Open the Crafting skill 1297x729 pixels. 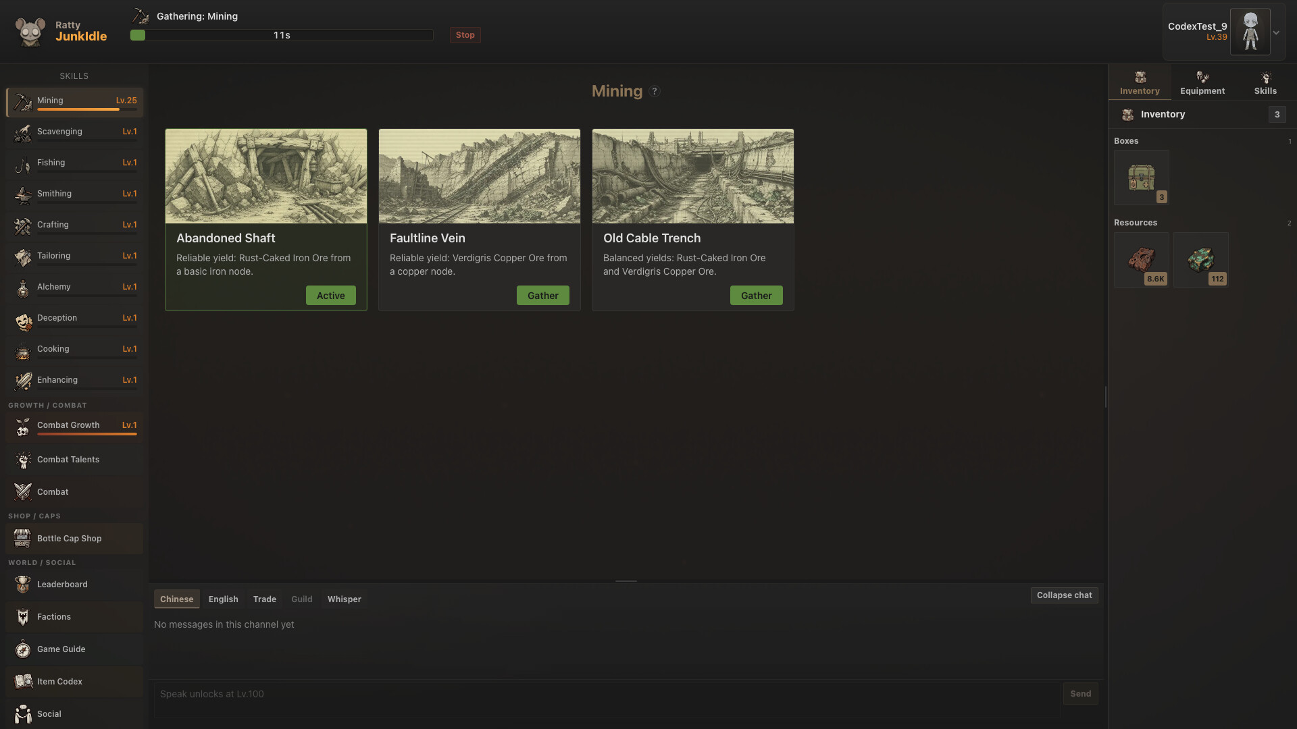(74, 225)
